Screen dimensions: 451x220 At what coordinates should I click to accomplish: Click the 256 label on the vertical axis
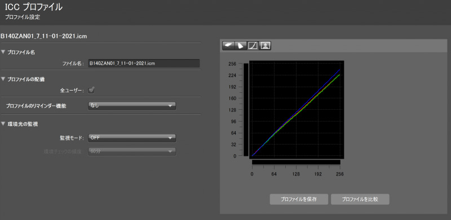coord(232,64)
